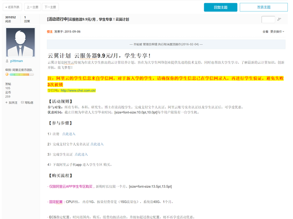Screen dimensions: 293x219
Task: Open the next topic (下一主题)
Action: (x=50, y=7)
